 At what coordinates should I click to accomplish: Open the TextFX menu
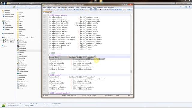tap(94, 7)
